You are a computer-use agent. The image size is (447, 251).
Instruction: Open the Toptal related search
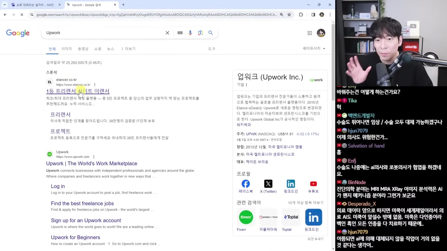(291, 220)
